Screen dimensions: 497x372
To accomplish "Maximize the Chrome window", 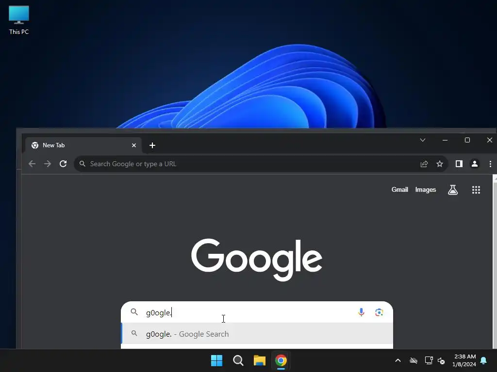I will tap(467, 140).
